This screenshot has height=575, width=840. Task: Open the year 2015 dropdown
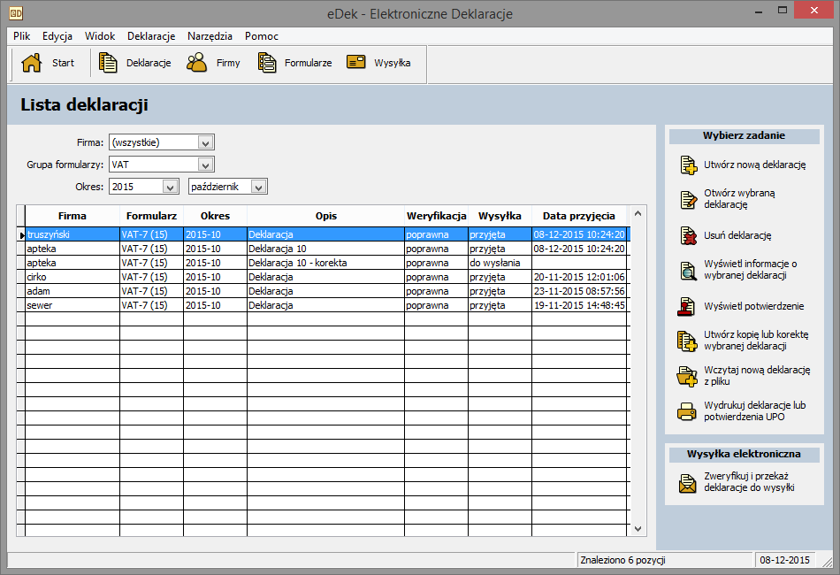(x=170, y=187)
